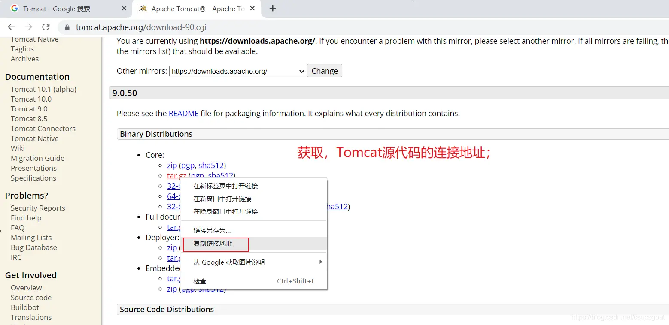Open Tomcat 10.0 documentation link

click(x=31, y=99)
